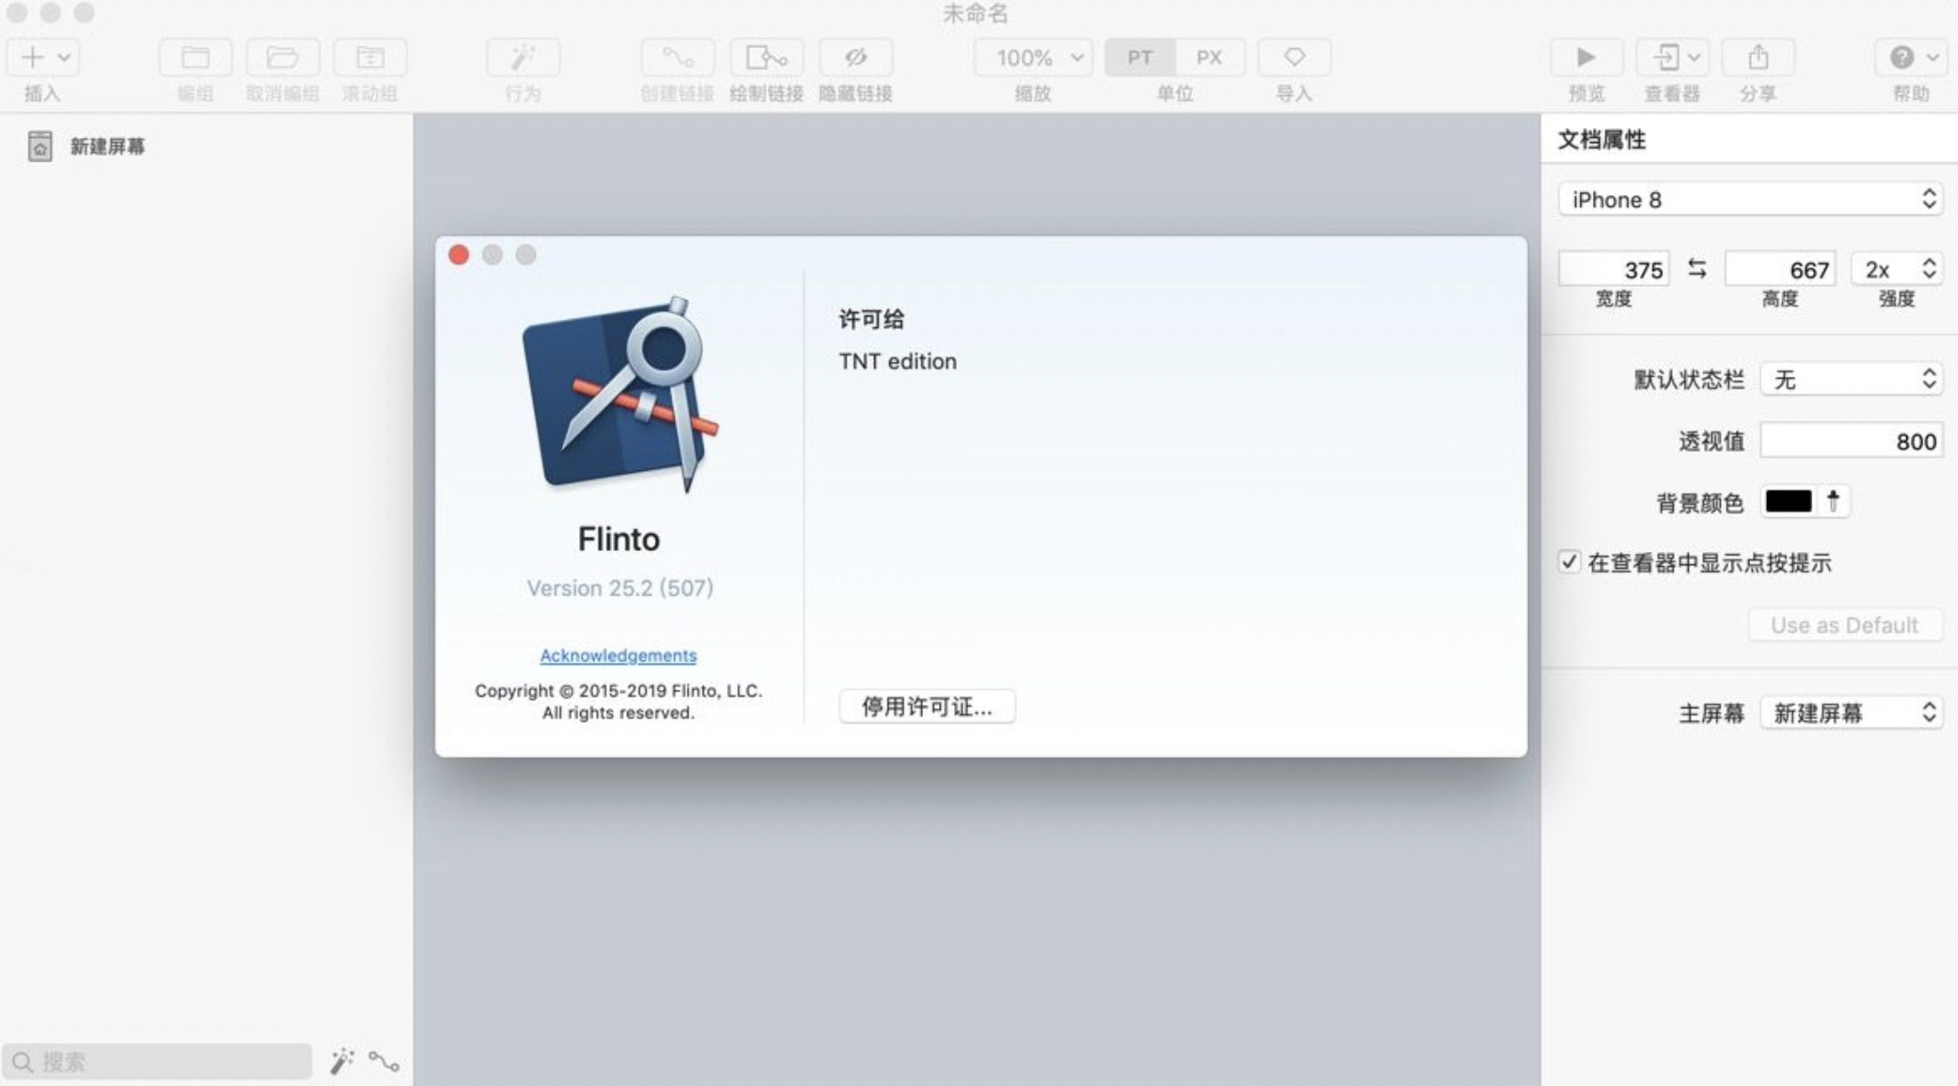Viewport: 1958px width, 1086px height.
Task: Click the Scroll Group toolbar icon
Action: click(x=370, y=58)
